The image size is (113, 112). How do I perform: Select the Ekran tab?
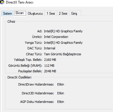tap(20, 13)
